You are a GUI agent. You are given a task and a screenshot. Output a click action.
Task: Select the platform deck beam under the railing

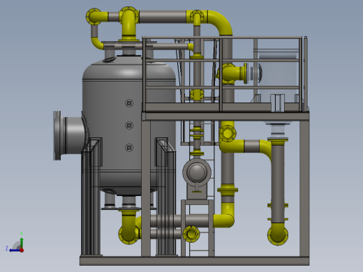[225, 116]
